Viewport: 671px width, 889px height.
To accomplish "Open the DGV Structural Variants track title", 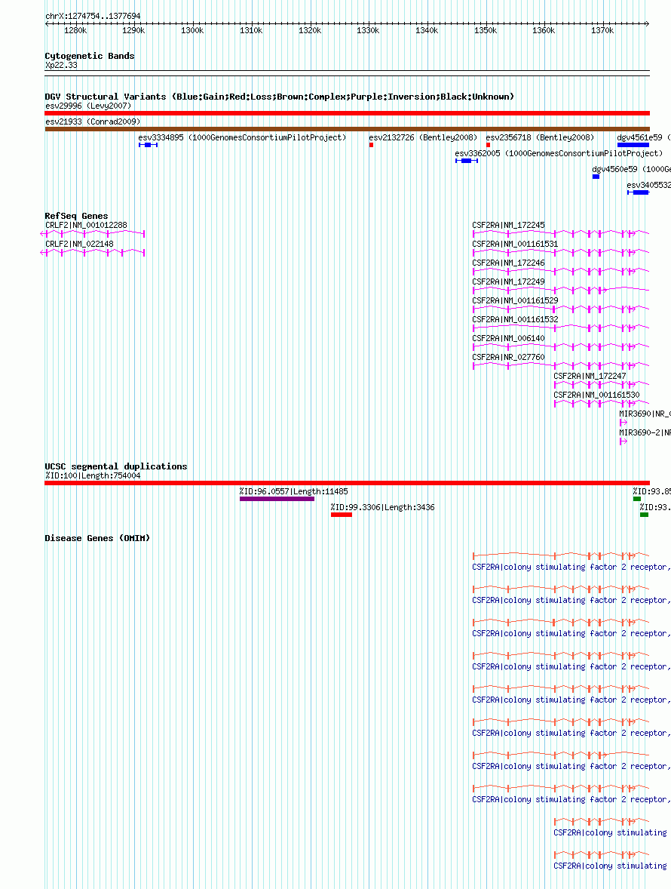I will click(279, 97).
